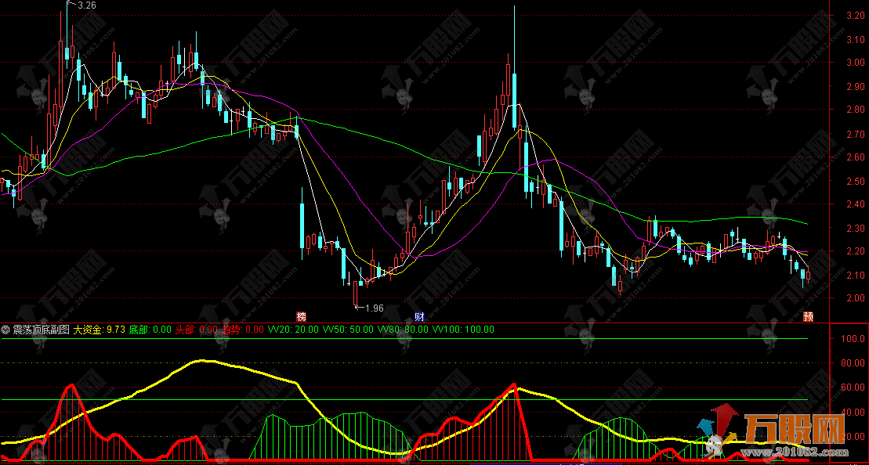Click the indicator settings icon beside 震荡顶底副图
This screenshot has width=869, height=465.
point(6,330)
